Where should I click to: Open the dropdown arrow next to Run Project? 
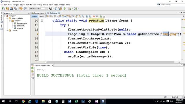(x=67, y=8)
